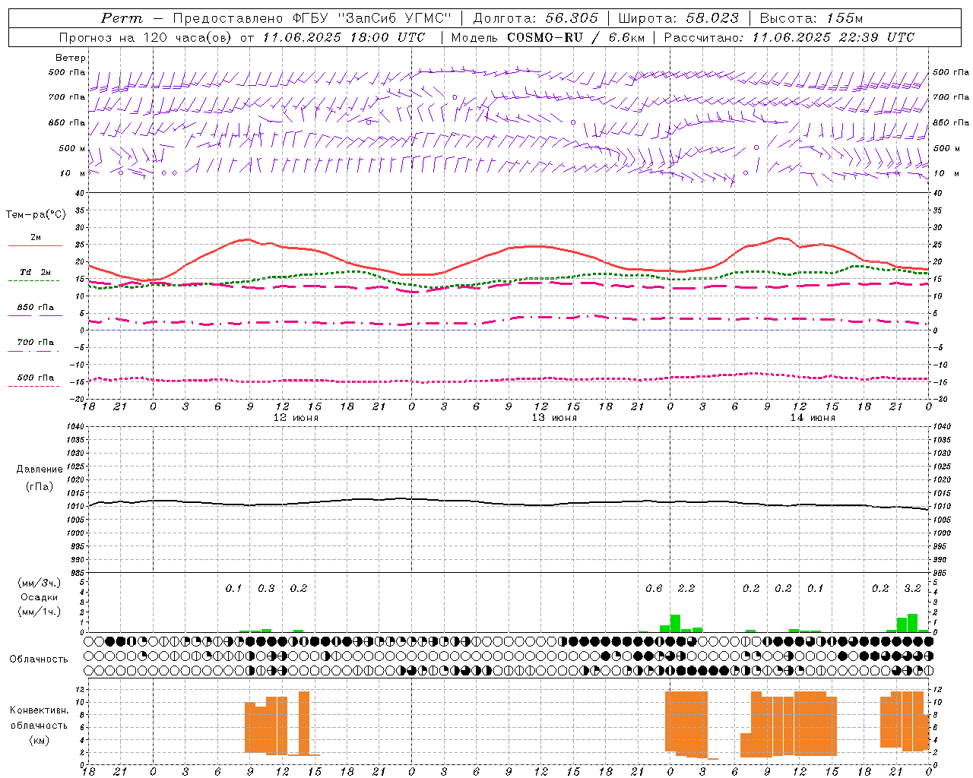Viewport: 973px width, 778px height.
Task: Click the red 2м temperature legend line
Action: (35, 245)
